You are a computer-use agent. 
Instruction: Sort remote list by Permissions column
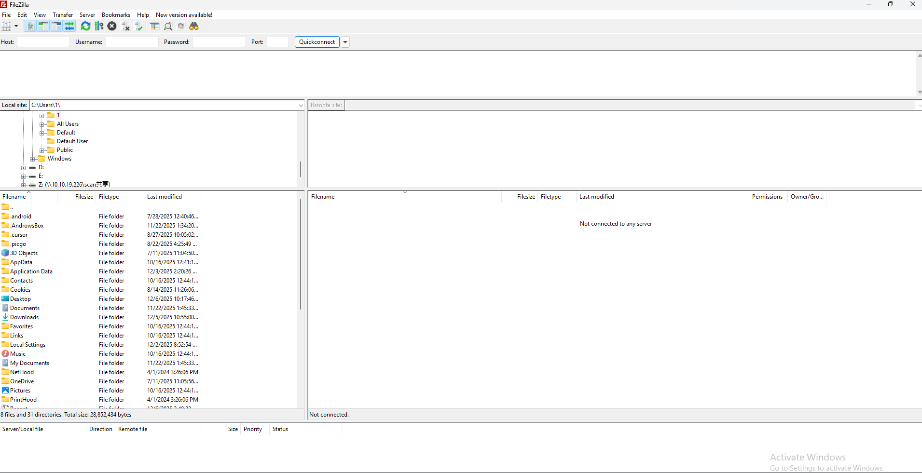point(768,197)
